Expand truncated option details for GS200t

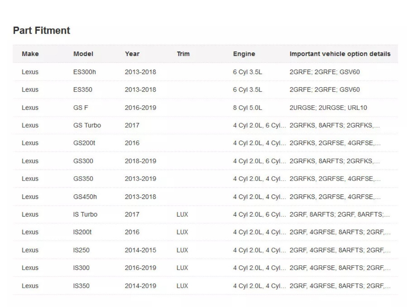point(335,143)
